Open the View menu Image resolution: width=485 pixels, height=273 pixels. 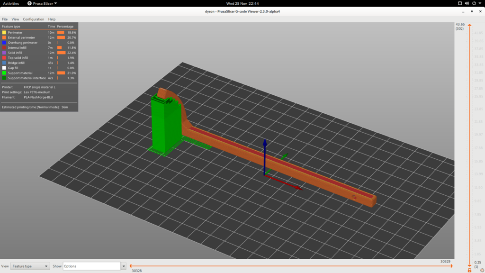(15, 19)
